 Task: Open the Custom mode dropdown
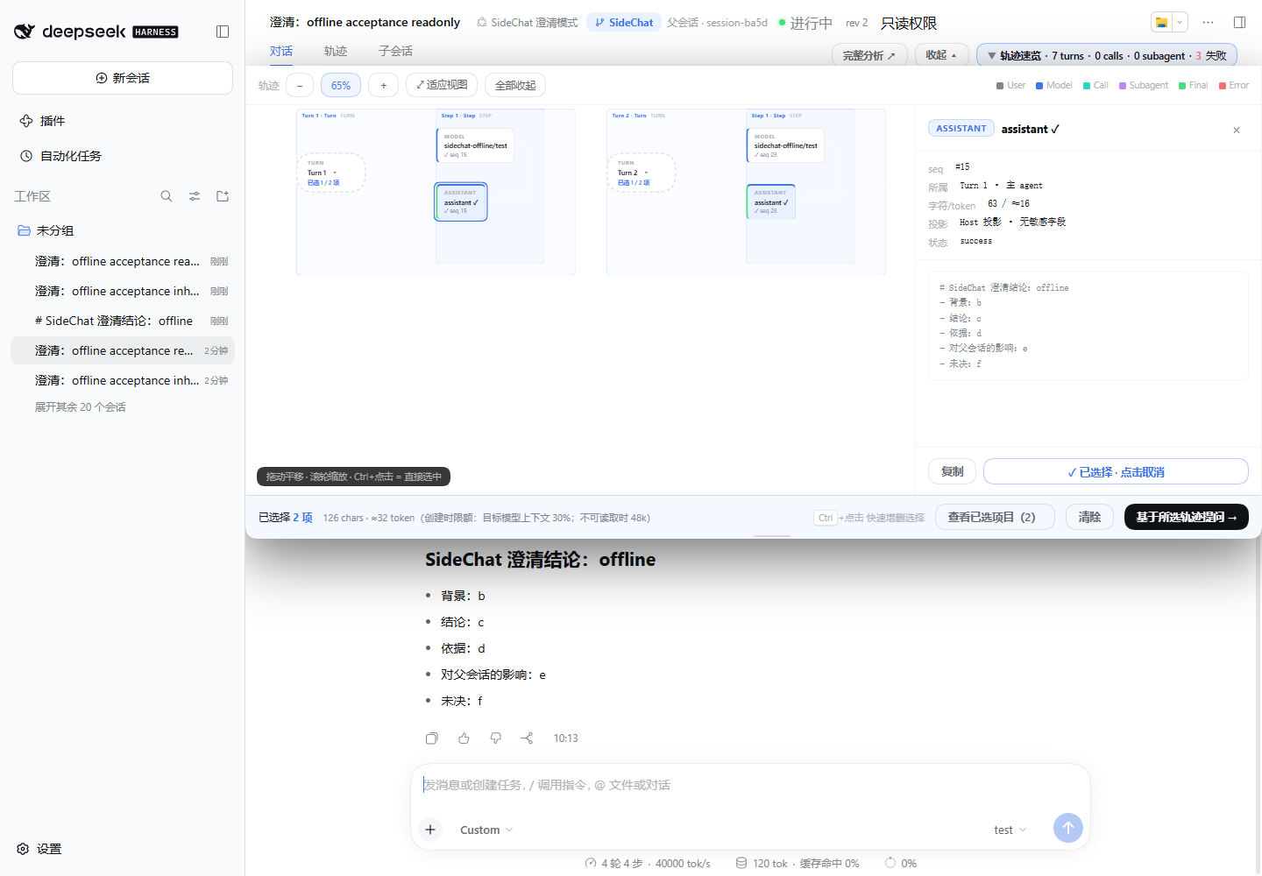[x=486, y=830]
